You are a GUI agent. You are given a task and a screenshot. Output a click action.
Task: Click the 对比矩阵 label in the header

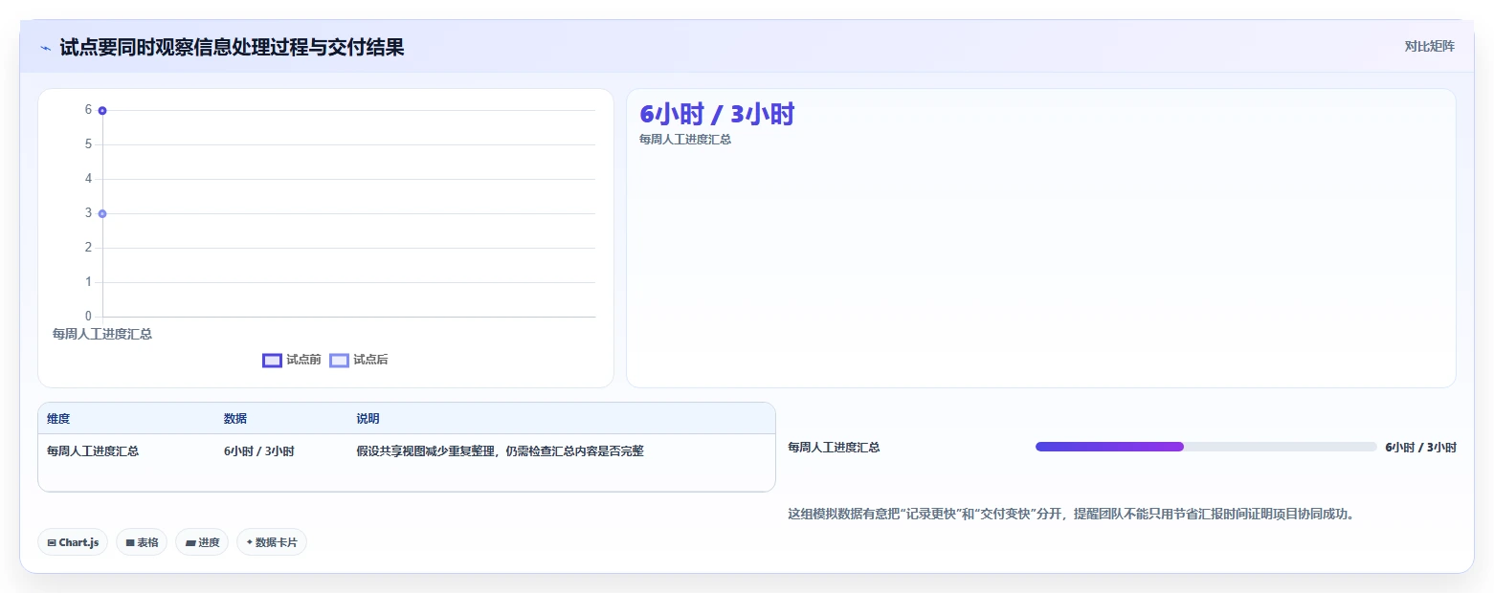click(x=1429, y=47)
